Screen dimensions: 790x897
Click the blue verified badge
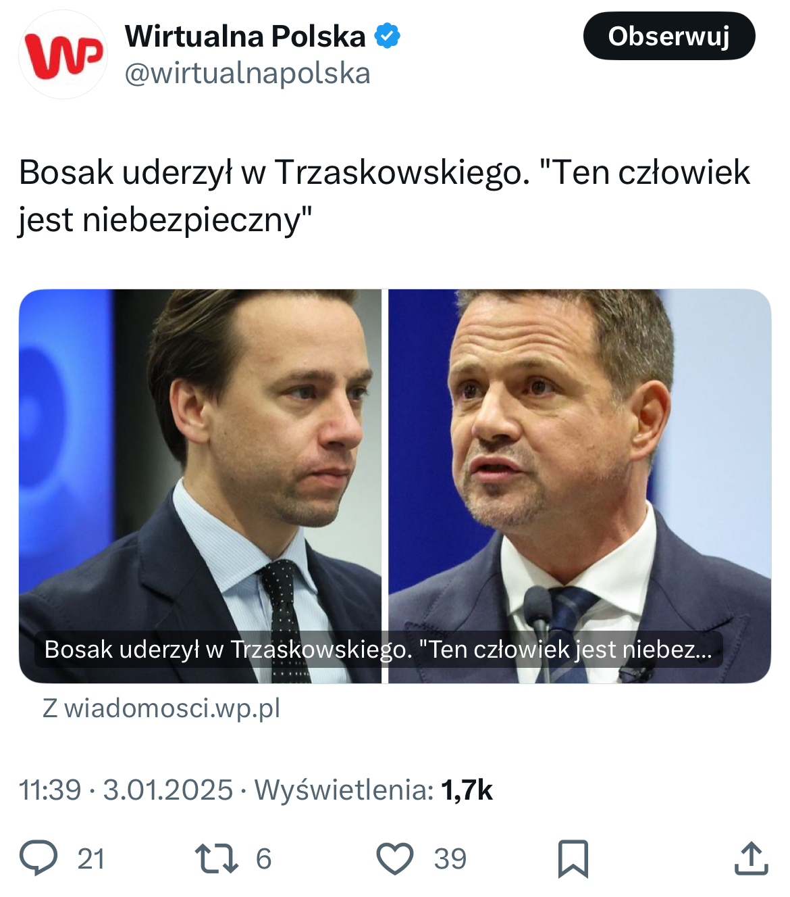387,36
